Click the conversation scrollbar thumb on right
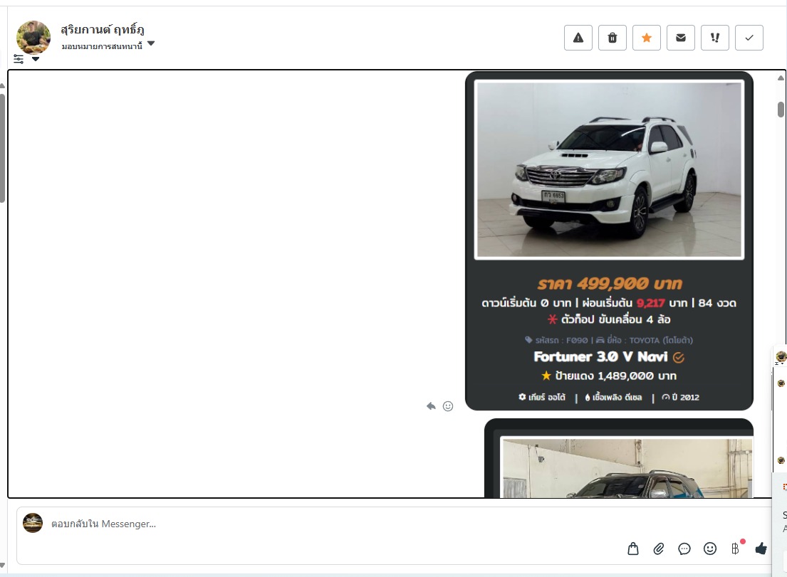This screenshot has width=787, height=577. [x=781, y=110]
